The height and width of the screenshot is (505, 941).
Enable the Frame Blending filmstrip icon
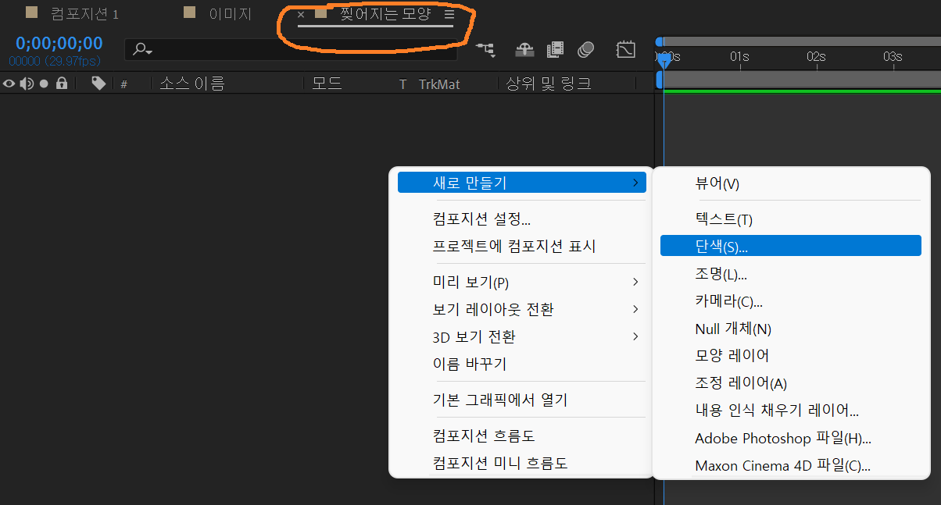coord(555,50)
